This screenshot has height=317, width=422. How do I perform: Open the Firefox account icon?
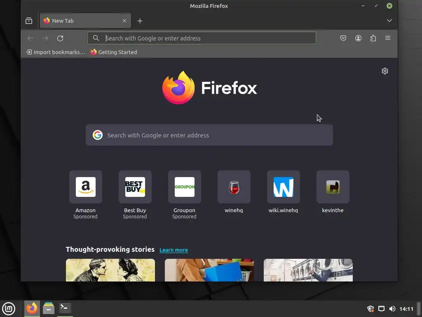click(358, 38)
